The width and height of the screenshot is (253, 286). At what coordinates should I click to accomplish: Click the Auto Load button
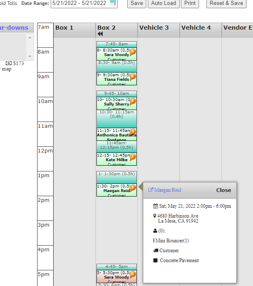point(163,3)
